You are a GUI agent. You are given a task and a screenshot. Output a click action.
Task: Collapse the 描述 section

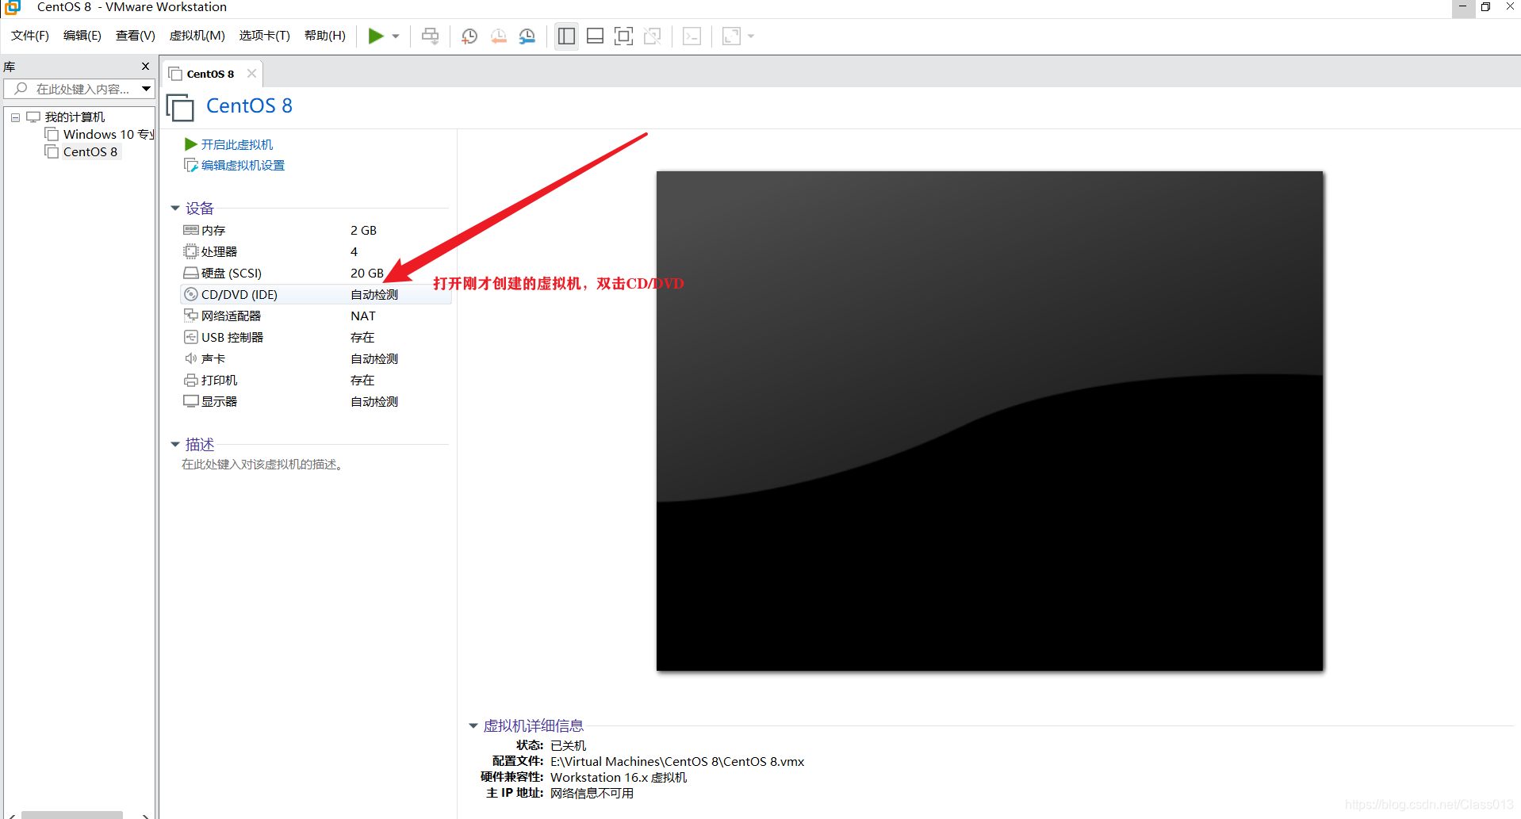175,445
